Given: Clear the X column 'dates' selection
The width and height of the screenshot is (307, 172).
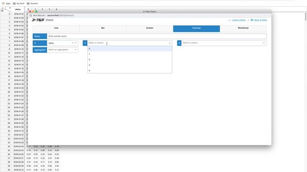Looking at the screenshot, I should click(72, 43).
